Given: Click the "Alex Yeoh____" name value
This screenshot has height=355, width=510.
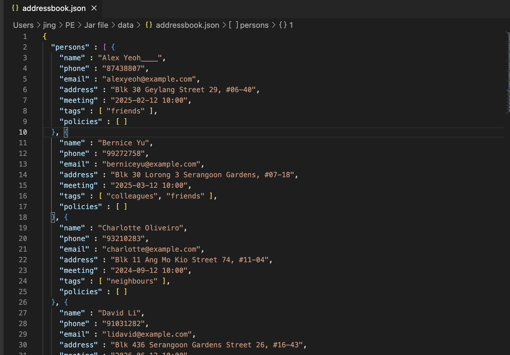Looking at the screenshot, I should (x=130, y=58).
